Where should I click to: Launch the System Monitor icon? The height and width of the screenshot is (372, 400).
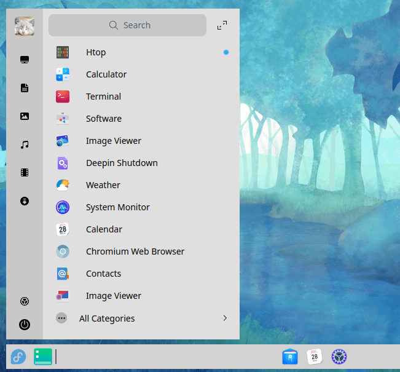(x=63, y=207)
